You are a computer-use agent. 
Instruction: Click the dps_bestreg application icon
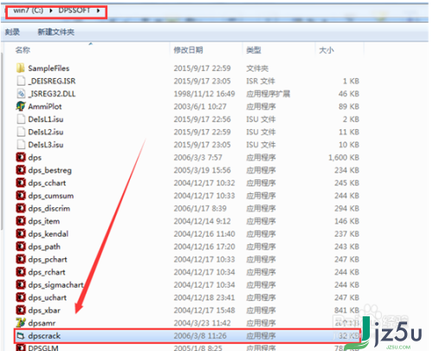(x=21, y=170)
